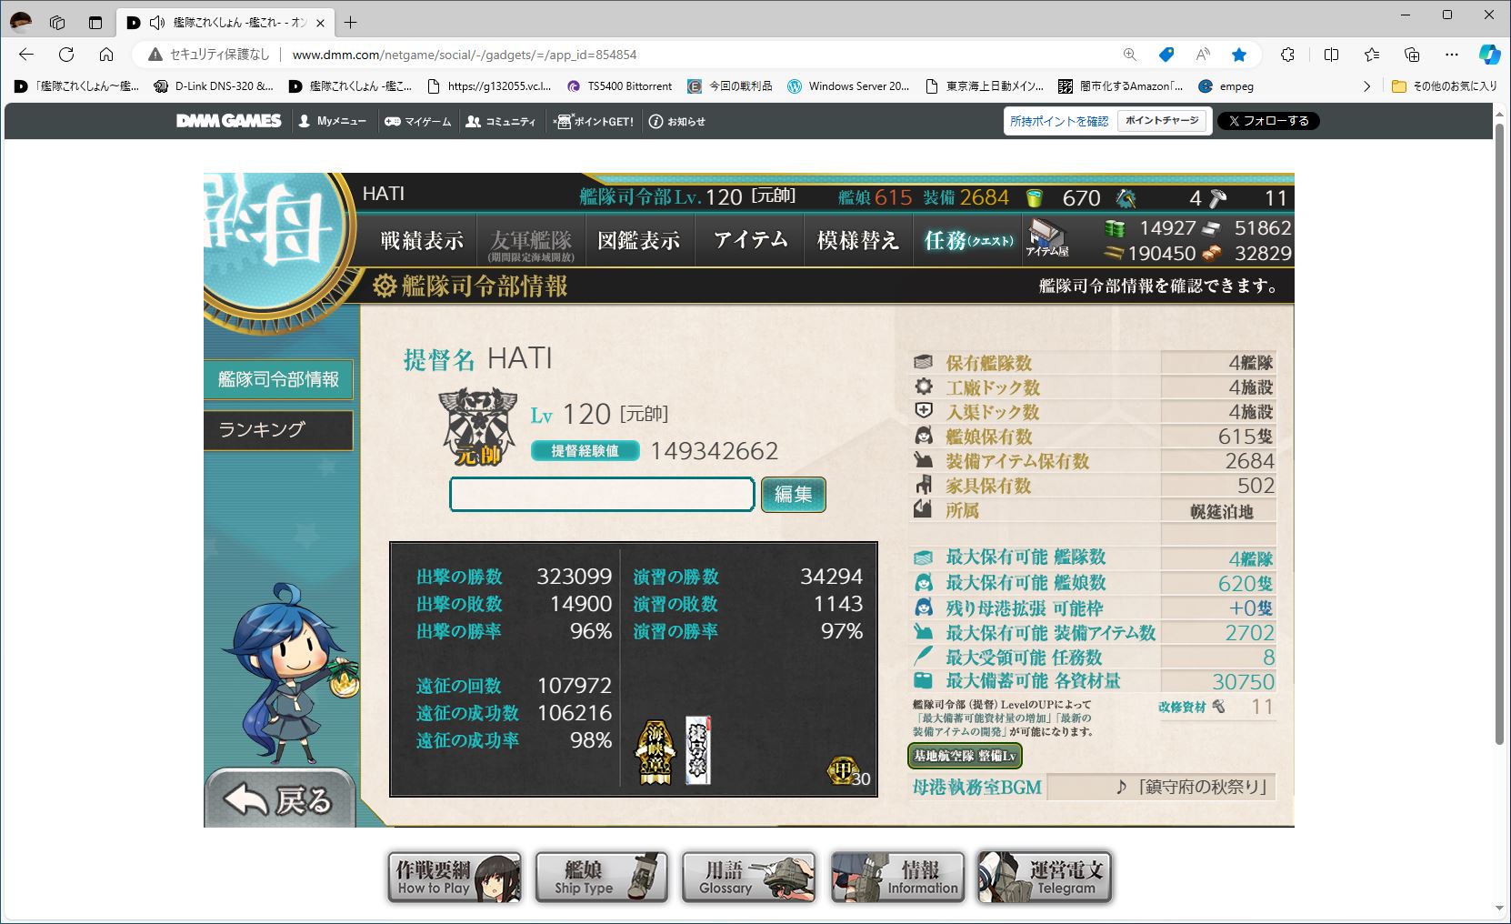Click the 甲 30 medal badge
The height and width of the screenshot is (924, 1511).
pos(847,772)
